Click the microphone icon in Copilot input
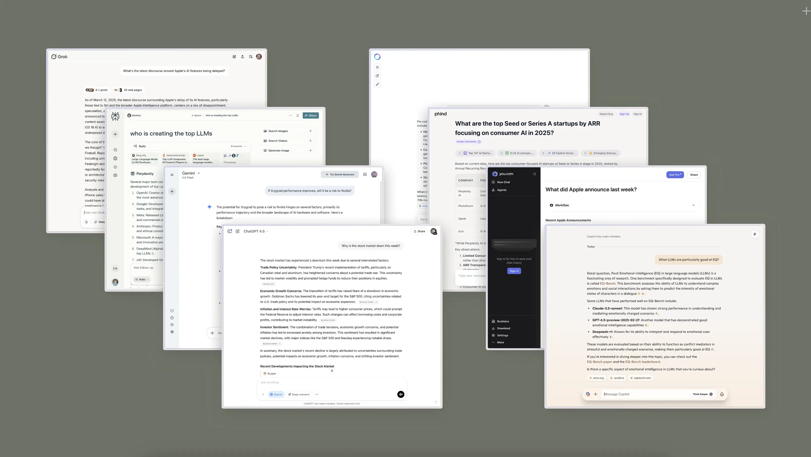Image resolution: width=811 pixels, height=457 pixels. (x=722, y=394)
